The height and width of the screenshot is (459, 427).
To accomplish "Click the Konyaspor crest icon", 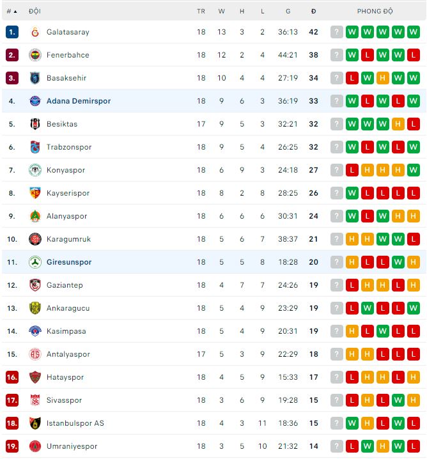I will (x=35, y=170).
